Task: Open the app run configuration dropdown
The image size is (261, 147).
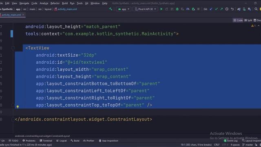Action: 124,9
